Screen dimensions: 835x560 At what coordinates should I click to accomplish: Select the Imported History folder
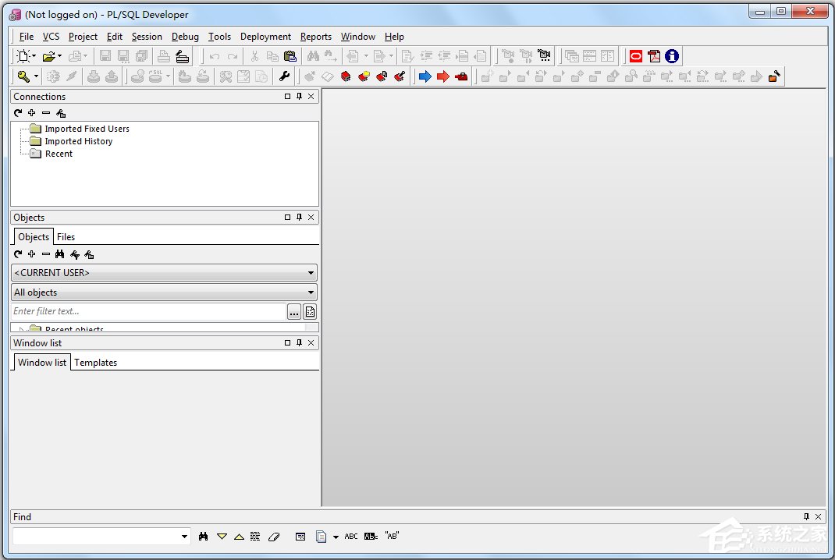tap(78, 141)
